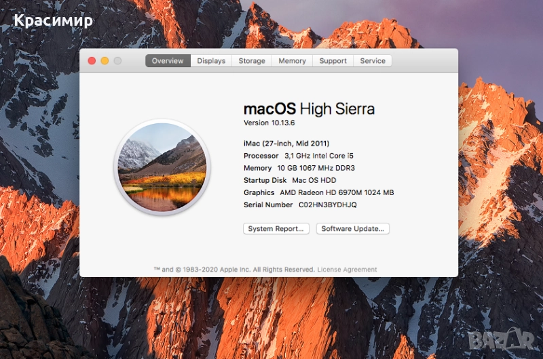Click the Красимир watermark text

tap(53, 20)
